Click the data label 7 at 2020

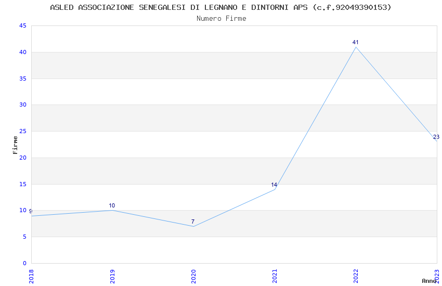pyautogui.click(x=193, y=222)
